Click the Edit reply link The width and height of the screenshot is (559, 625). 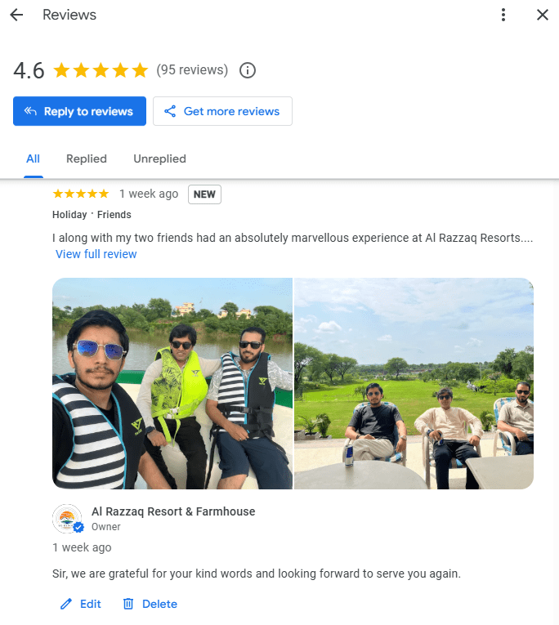click(90, 604)
